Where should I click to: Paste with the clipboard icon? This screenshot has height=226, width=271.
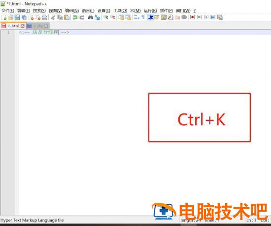pyautogui.click(x=67, y=17)
